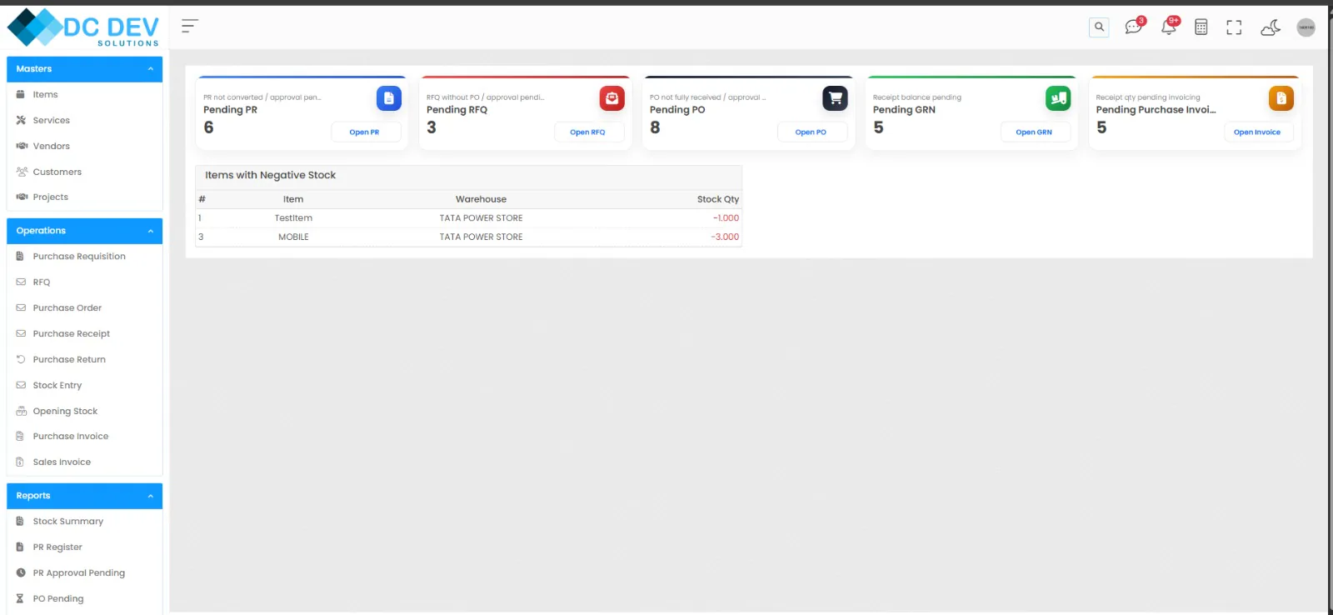Click the orange Pending Purchase Invoice icon
The width and height of the screenshot is (1333, 615).
pyautogui.click(x=1281, y=98)
